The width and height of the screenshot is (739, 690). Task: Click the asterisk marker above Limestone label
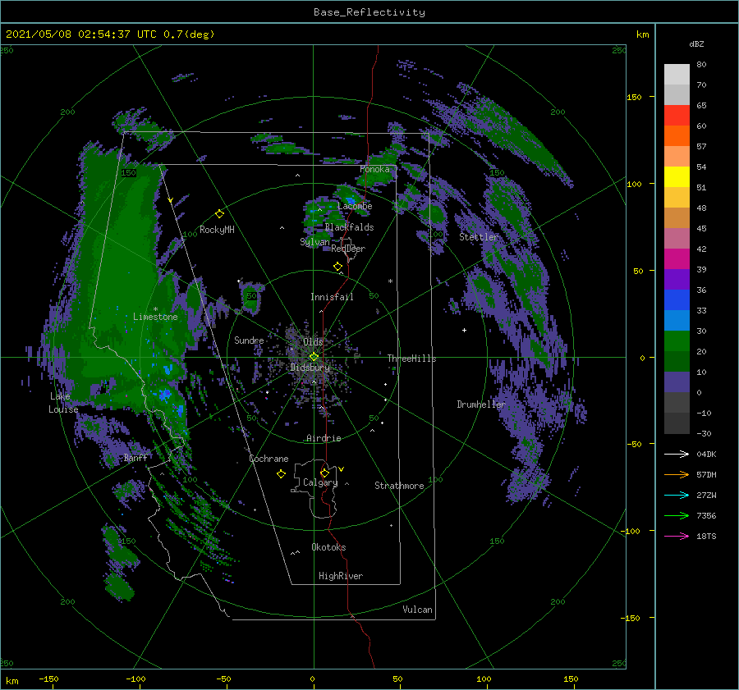click(155, 309)
